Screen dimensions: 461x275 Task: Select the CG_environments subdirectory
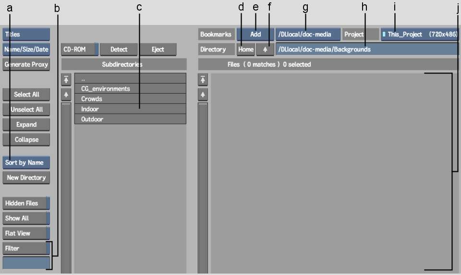[130, 89]
